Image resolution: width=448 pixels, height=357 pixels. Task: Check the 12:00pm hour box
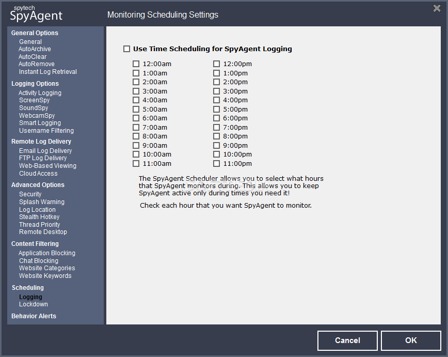[217, 64]
